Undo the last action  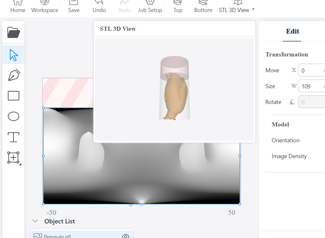[99, 7]
